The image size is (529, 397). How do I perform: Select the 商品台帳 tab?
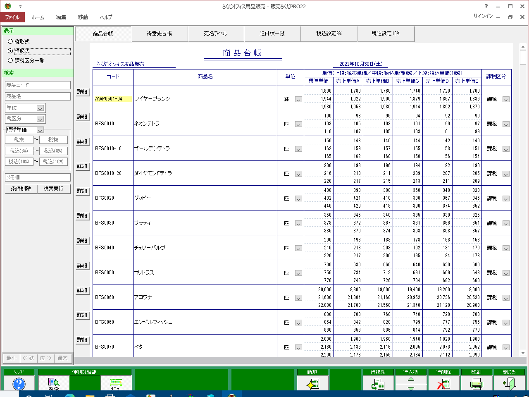103,34
